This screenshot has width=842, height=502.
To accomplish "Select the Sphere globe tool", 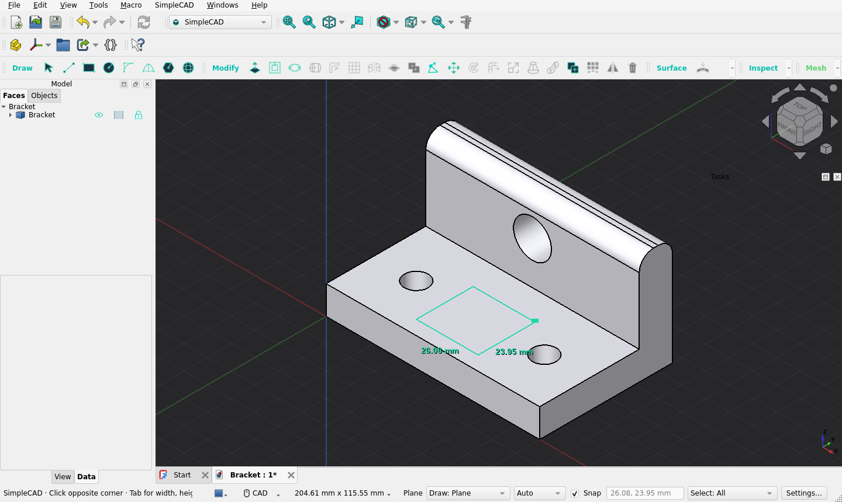I will (188, 68).
